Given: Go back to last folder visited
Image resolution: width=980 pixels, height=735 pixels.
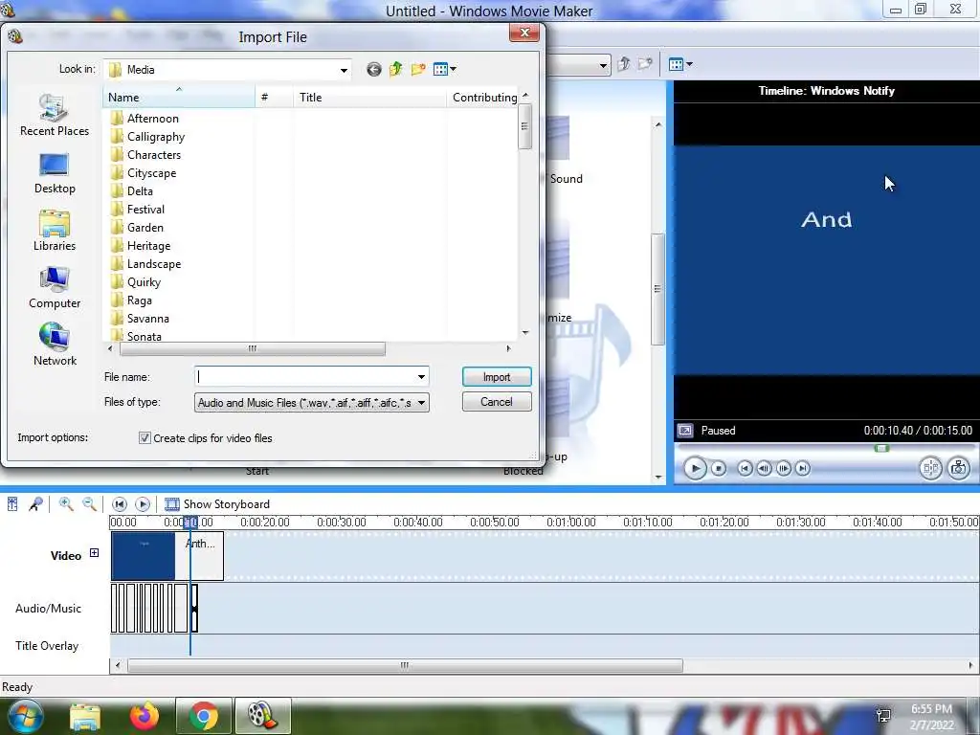Looking at the screenshot, I should [x=374, y=69].
